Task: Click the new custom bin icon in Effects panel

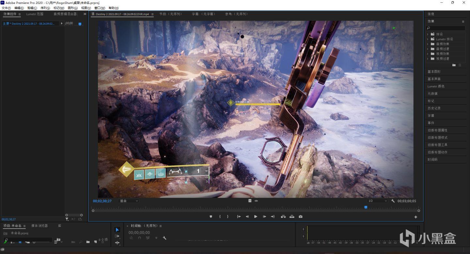Action: (454, 65)
